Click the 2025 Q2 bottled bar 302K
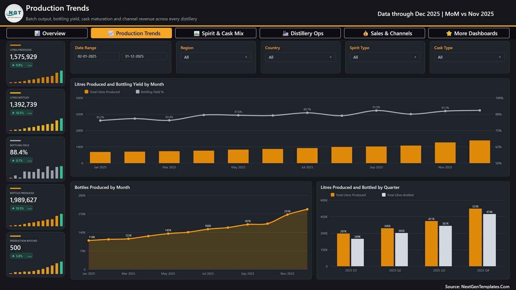516x290 pixels. pyautogui.click(x=402, y=250)
